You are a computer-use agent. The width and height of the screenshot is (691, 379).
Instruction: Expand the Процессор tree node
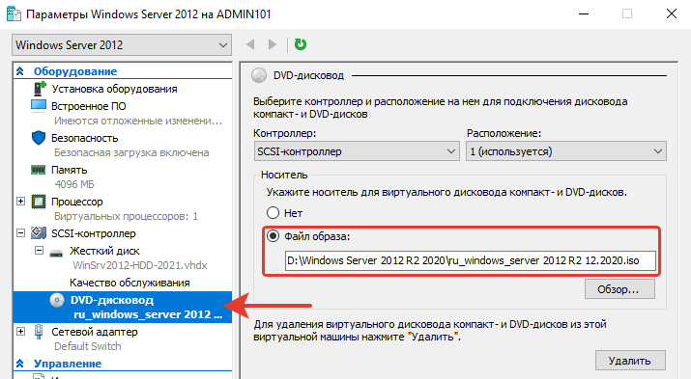pyautogui.click(x=20, y=201)
